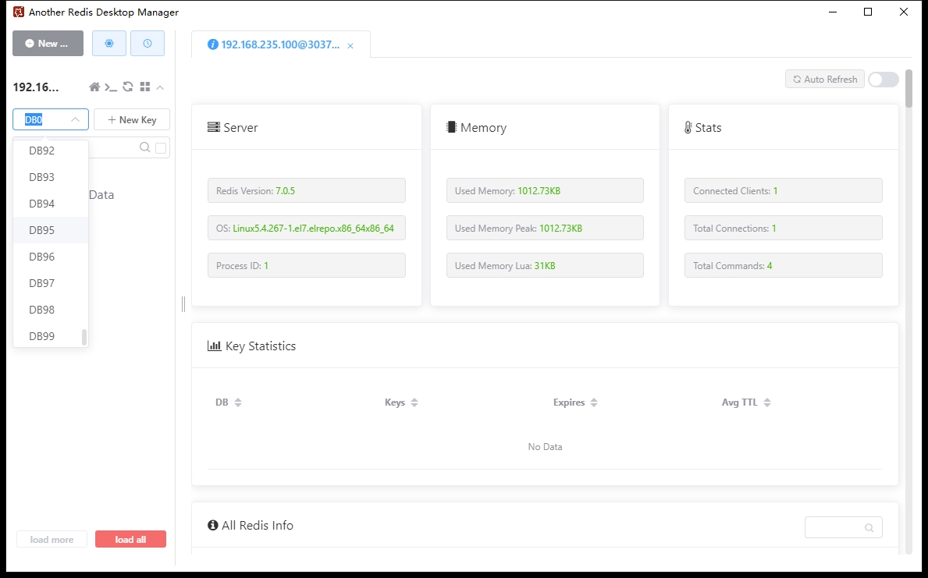
Task: Close the 192.168.235.100 tab
Action: (350, 46)
